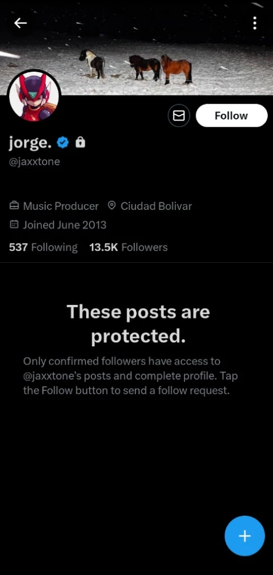Viewport: 273px width, 575px height.
Task: Open the 13.5K Followers list
Action: 128,247
